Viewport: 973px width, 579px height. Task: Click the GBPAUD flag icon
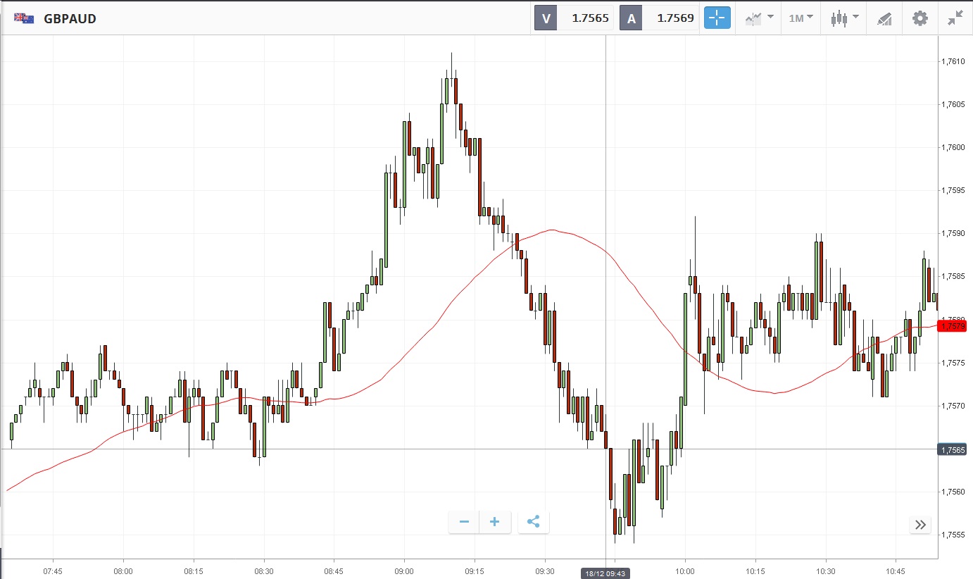click(x=24, y=18)
